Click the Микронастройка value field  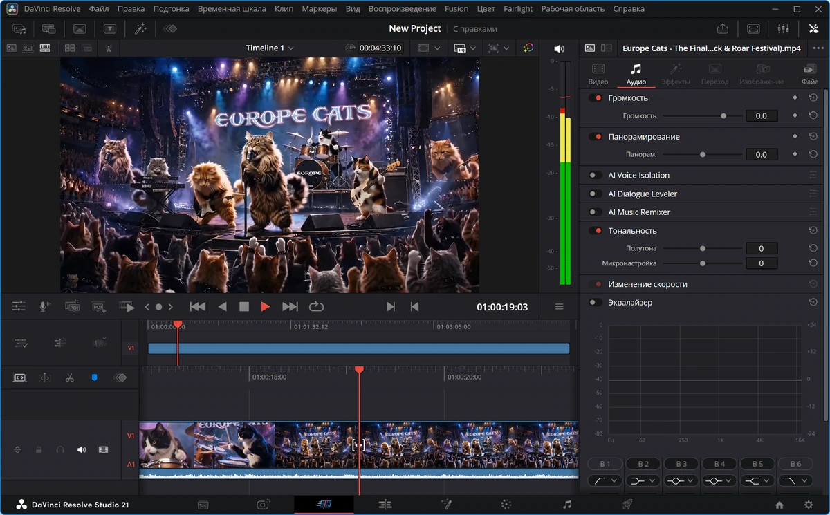[x=762, y=263]
